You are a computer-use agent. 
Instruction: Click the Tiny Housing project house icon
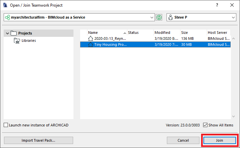tap(91, 44)
